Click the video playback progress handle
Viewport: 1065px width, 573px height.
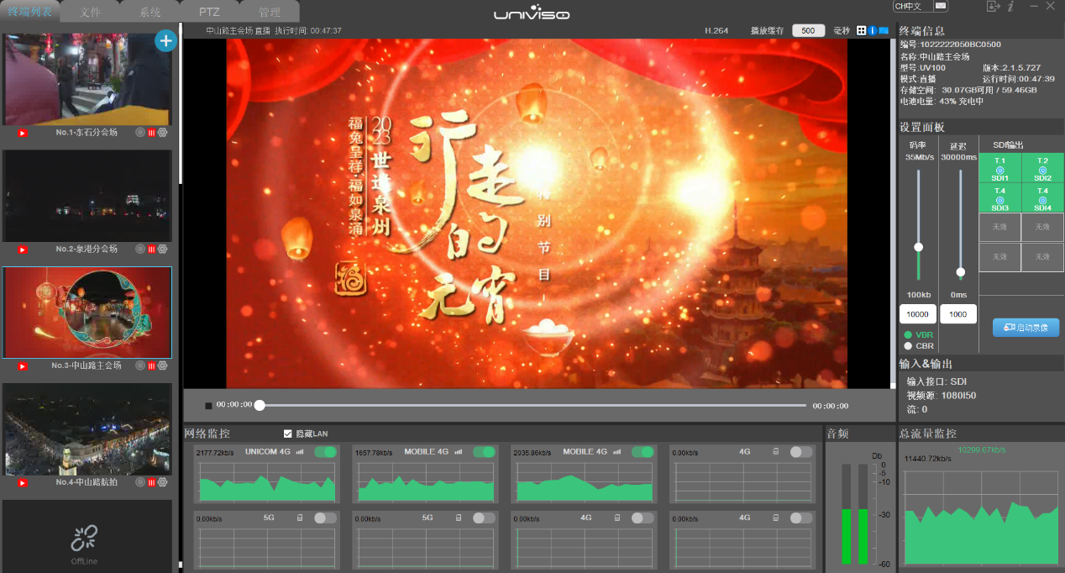[260, 406]
